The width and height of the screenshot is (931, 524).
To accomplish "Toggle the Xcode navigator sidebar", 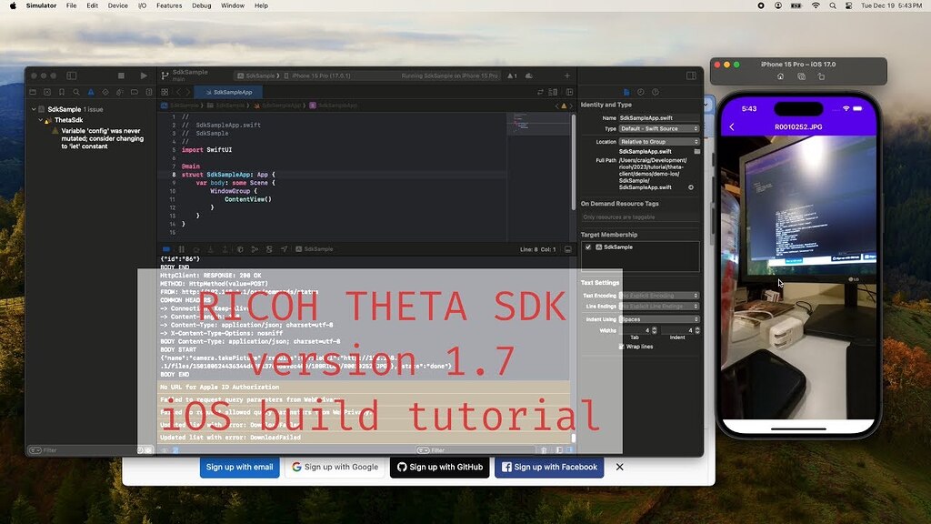I will [71, 76].
